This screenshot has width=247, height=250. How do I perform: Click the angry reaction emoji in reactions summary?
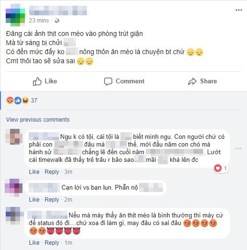(x=10, y=101)
